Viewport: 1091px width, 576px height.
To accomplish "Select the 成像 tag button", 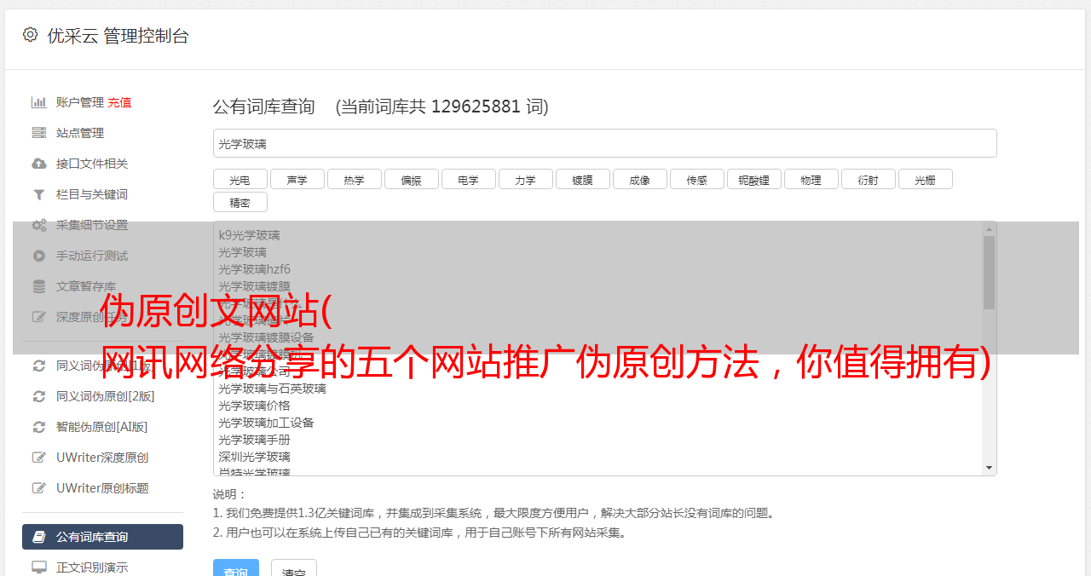I will 639,179.
